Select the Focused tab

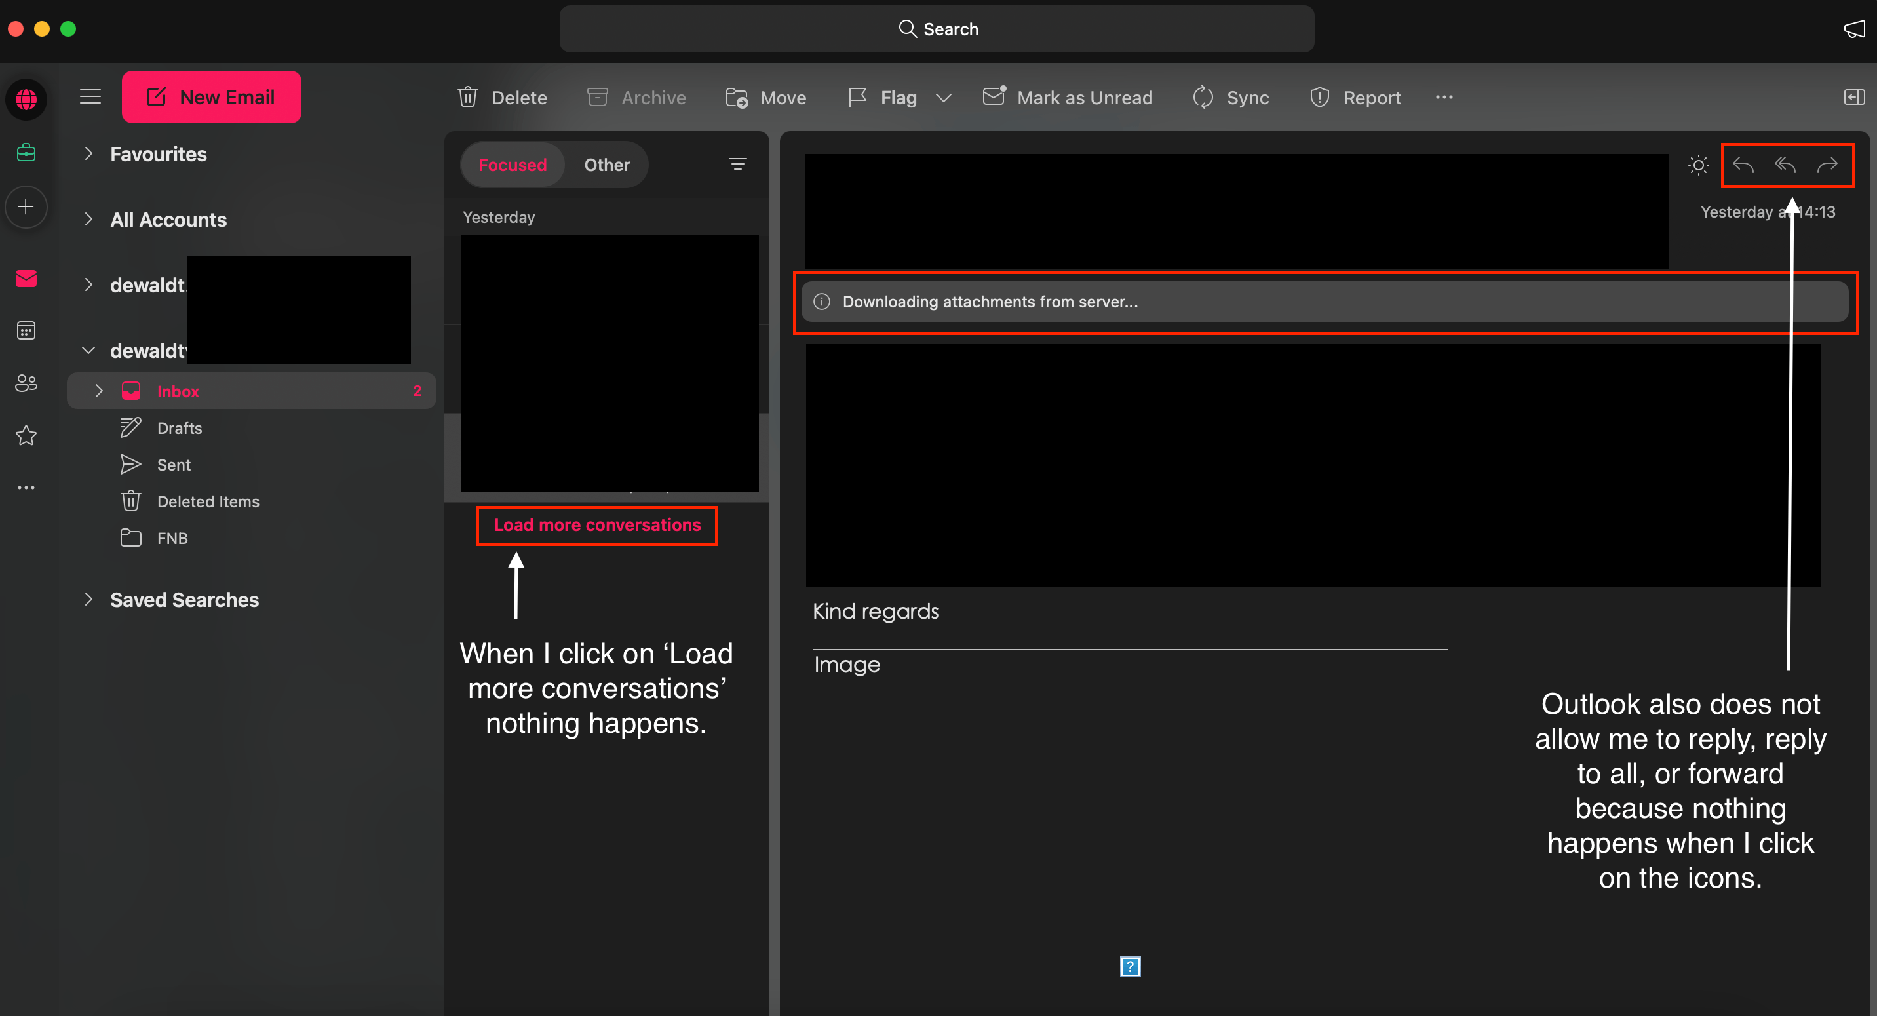(513, 165)
